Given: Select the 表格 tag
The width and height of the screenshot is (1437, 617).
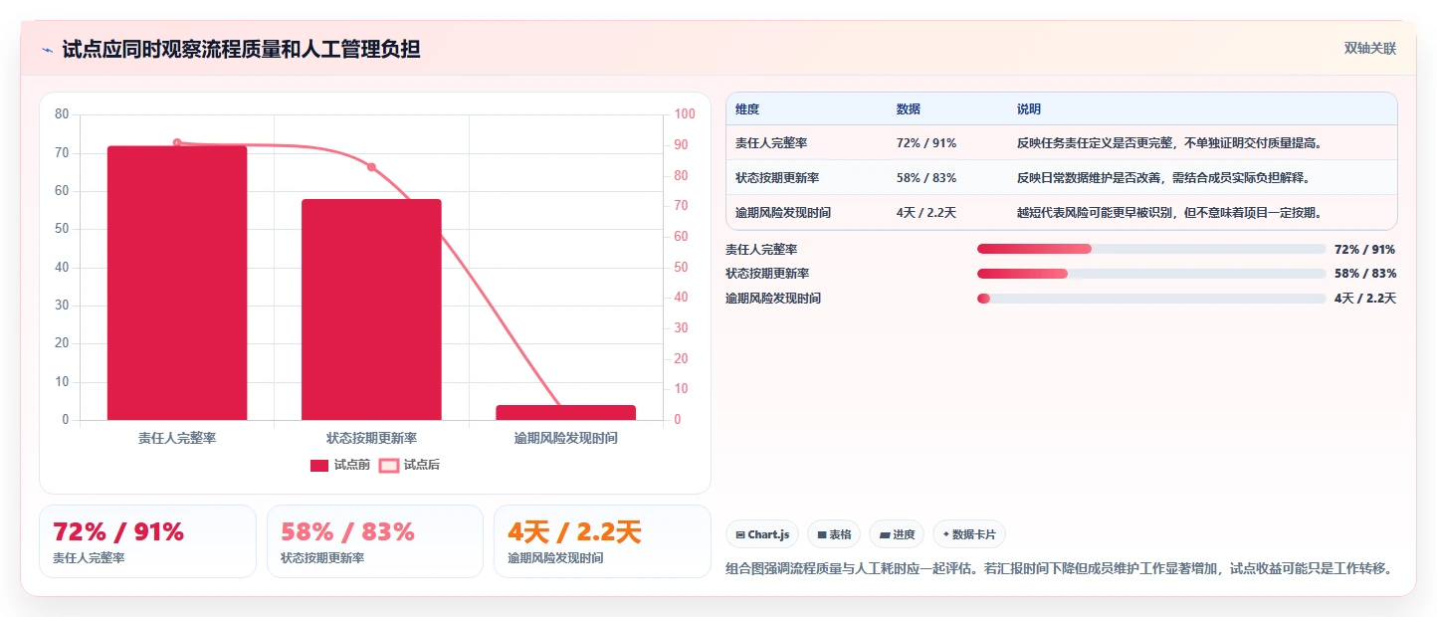Looking at the screenshot, I should coord(834,534).
